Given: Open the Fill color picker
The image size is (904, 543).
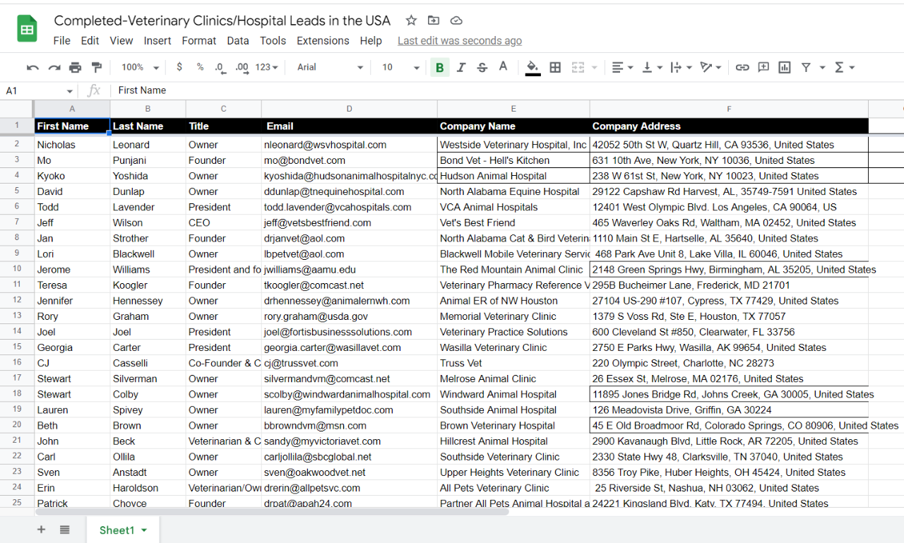Looking at the screenshot, I should click(x=533, y=67).
